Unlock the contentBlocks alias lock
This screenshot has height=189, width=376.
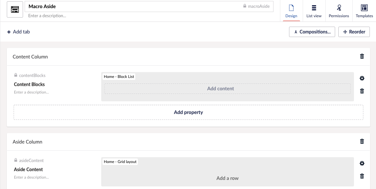pyautogui.click(x=16, y=75)
